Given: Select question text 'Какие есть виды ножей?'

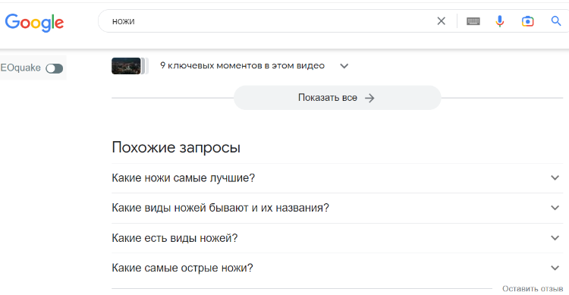Looking at the screenshot, I should (174, 238).
